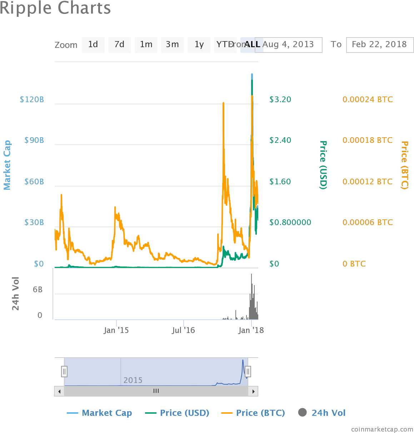
Task: Click the navigator scrollbar thumb grip
Action: [x=156, y=391]
